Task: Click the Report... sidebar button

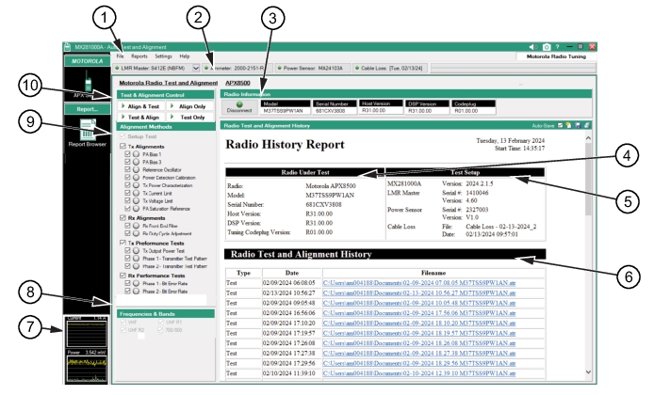Action: [x=88, y=109]
